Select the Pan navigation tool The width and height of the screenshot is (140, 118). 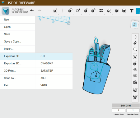(135, 37)
